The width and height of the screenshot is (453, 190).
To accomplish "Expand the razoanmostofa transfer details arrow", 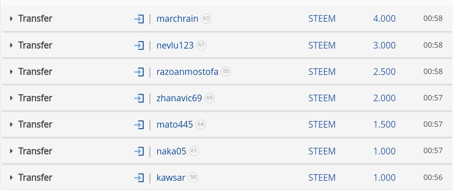I will pyautogui.click(x=11, y=72).
